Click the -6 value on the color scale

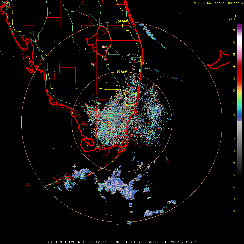click(x=233, y=187)
